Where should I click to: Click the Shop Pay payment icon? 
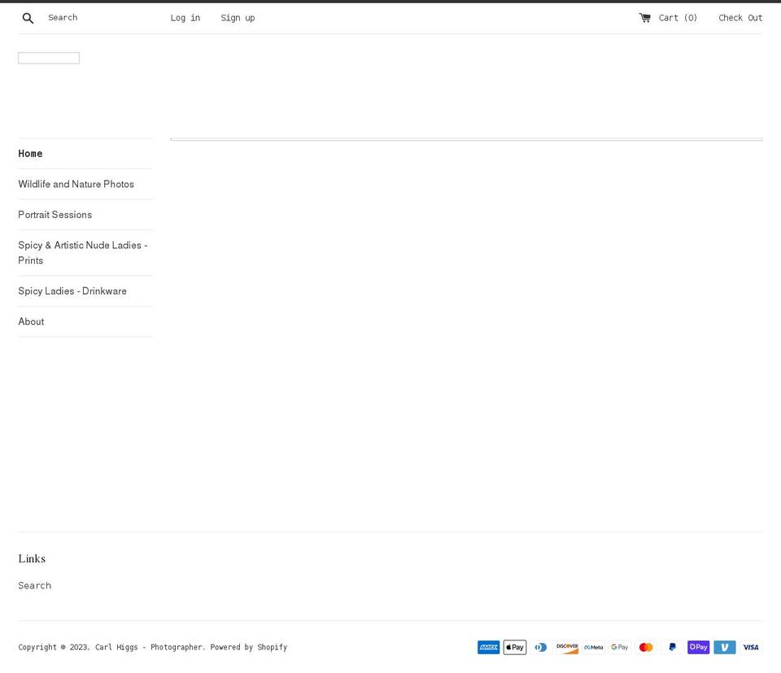[698, 647]
